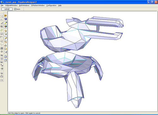Open the Configuration menu
158x115 pixels.
coord(51,5)
